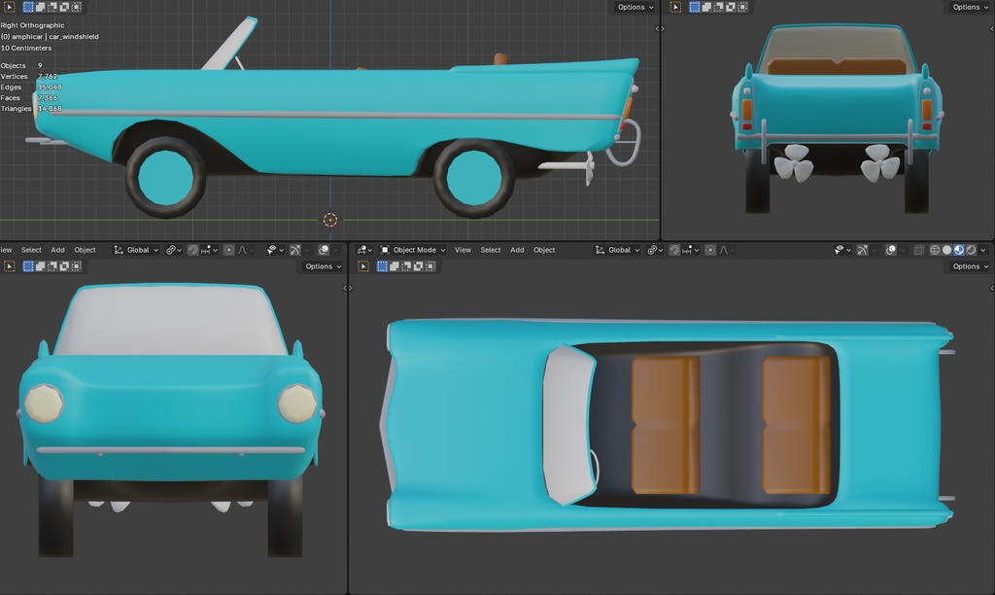Click 3D cursor at side-view origin
This screenshot has height=595, width=995.
(330, 220)
